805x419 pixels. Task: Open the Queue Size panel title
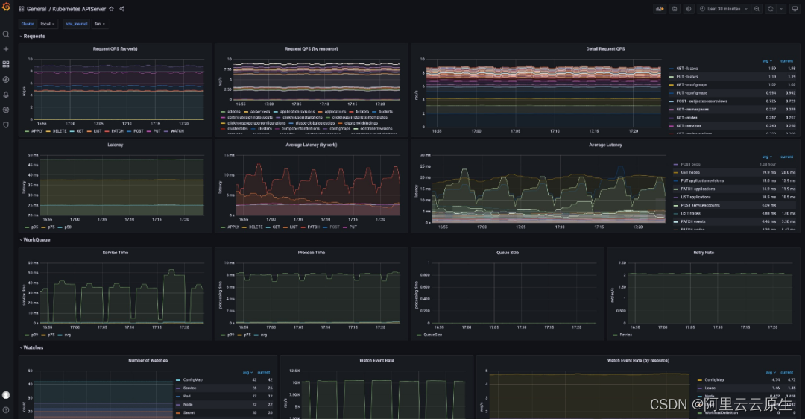pos(508,253)
